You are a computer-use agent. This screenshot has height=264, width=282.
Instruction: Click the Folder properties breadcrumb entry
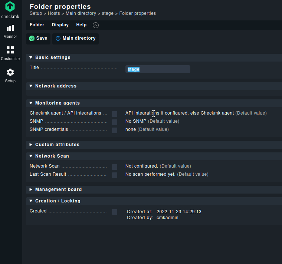point(138,13)
